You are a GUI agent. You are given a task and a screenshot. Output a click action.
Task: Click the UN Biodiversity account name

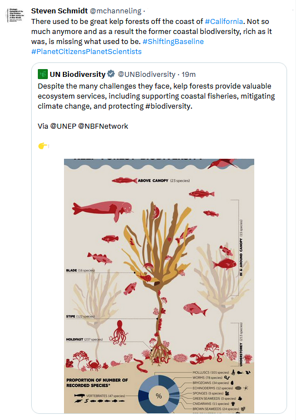pos(77,75)
